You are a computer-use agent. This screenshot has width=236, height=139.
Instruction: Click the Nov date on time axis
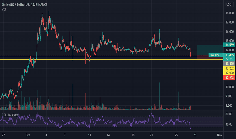220,135
